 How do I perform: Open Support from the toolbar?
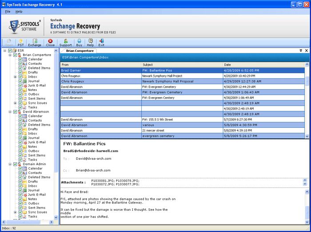click(x=65, y=43)
